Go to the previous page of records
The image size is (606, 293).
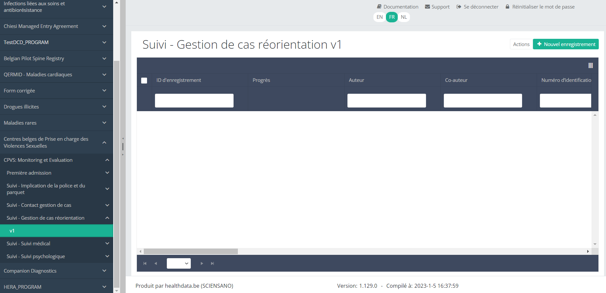pos(156,263)
